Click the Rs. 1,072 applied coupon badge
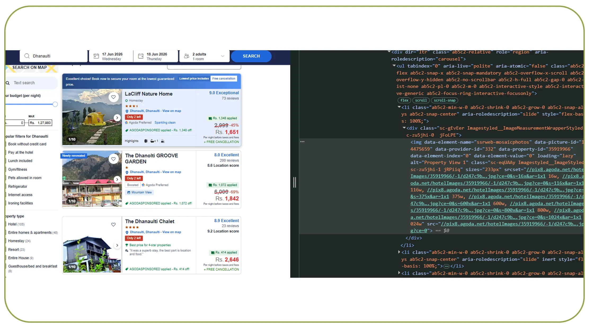This screenshot has height=328, width=589. coord(223,185)
